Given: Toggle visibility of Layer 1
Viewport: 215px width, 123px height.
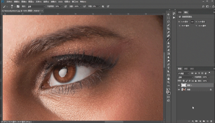Looking at the screenshot, I should click(179, 85).
